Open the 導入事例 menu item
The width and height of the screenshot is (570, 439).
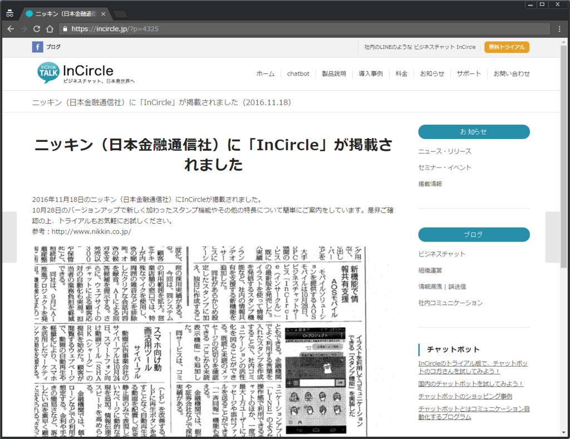coord(371,74)
